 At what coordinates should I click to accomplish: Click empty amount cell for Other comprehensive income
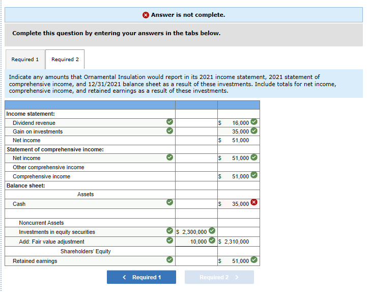click(x=239, y=167)
